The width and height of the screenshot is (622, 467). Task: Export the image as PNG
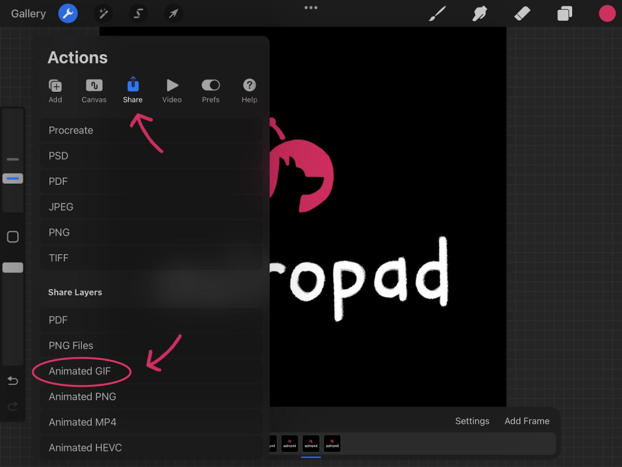click(x=151, y=232)
